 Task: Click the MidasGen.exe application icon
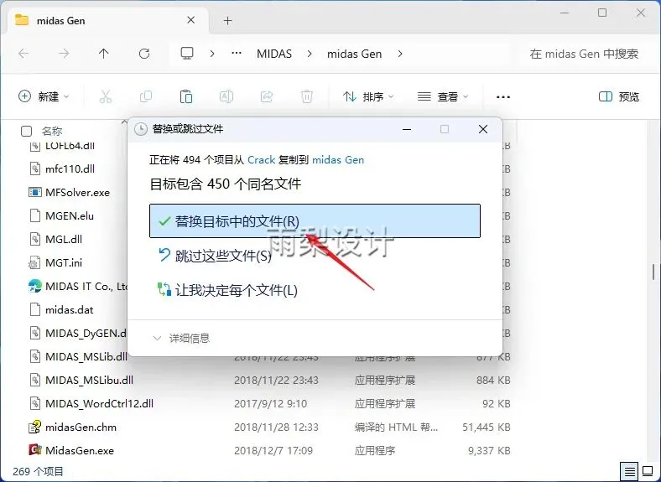click(34, 450)
